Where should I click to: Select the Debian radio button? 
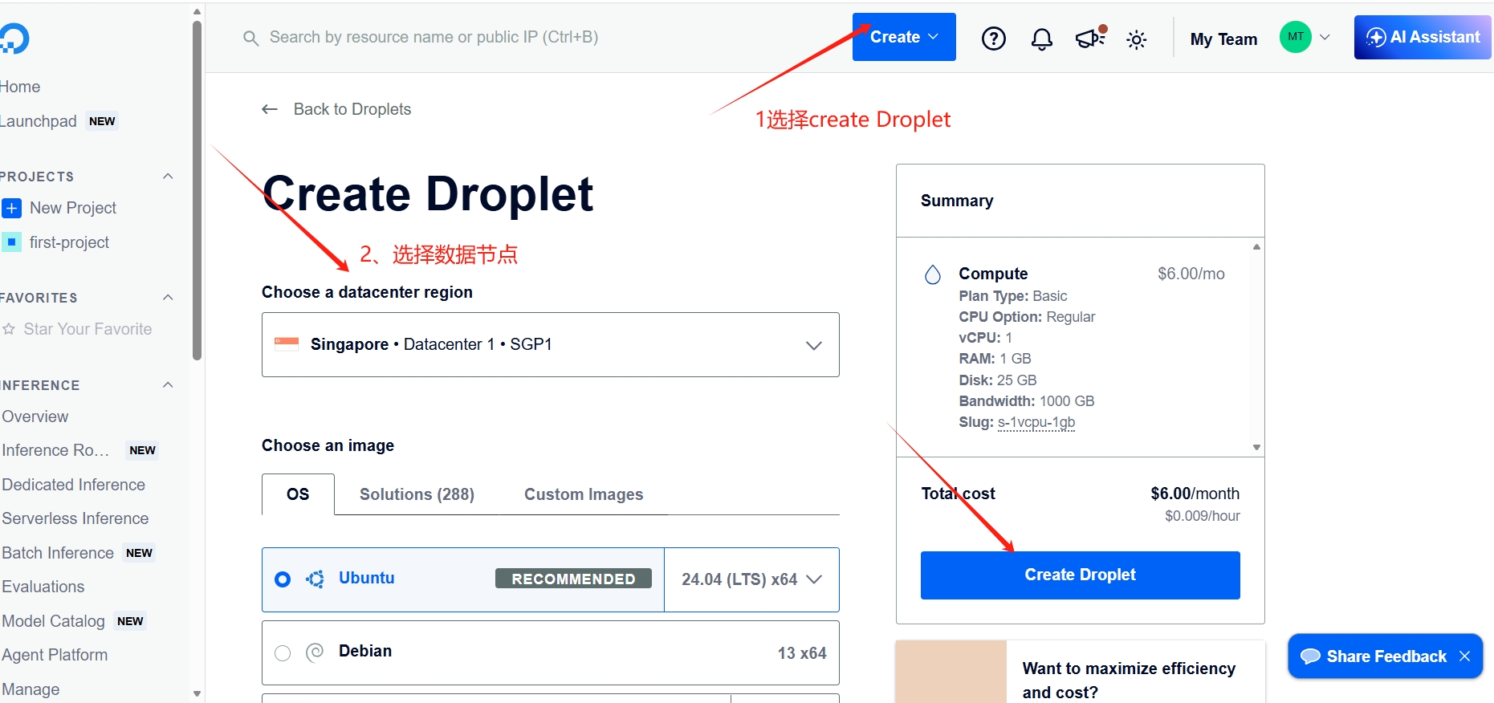point(283,653)
